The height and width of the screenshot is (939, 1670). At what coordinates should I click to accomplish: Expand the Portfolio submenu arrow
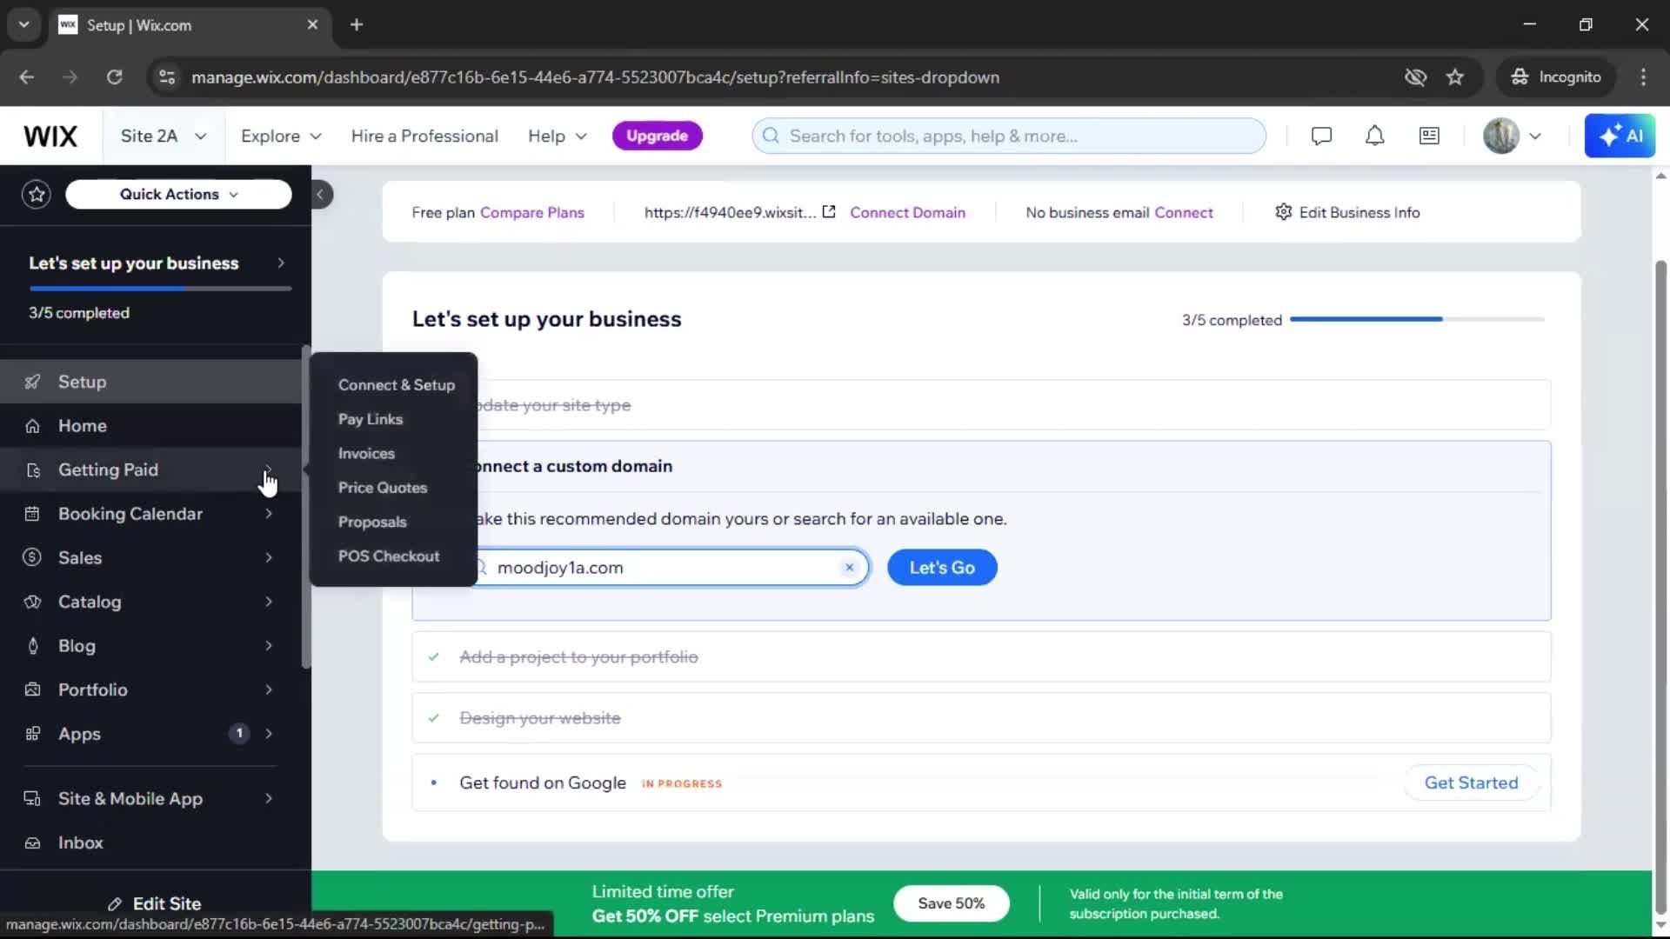coord(269,689)
